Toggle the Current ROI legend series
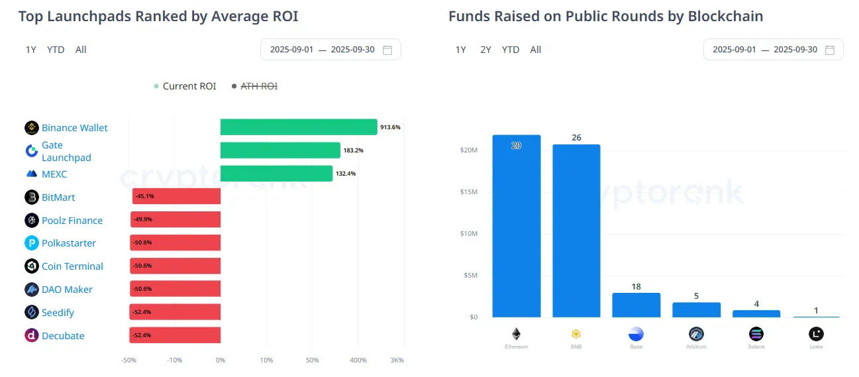The height and width of the screenshot is (377, 859). coord(185,86)
